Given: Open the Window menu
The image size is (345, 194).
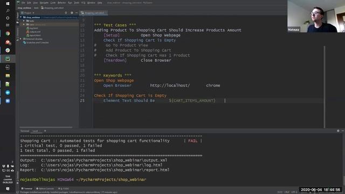Looking at the screenshot, I should tap(91, 3).
